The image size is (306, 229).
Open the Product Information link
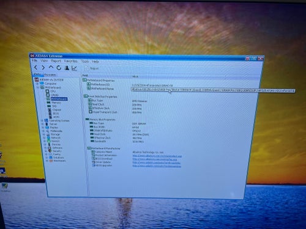157,156
